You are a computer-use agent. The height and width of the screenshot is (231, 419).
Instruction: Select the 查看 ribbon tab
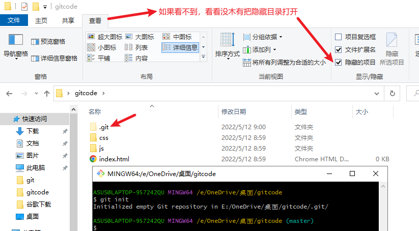[x=95, y=20]
